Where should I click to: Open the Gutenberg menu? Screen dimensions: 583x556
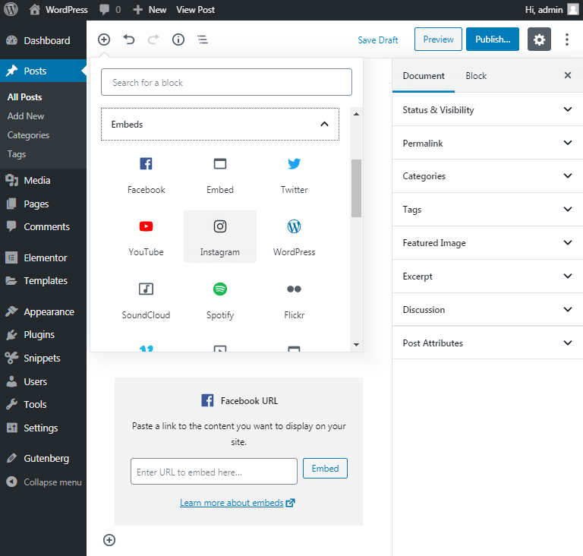43,459
